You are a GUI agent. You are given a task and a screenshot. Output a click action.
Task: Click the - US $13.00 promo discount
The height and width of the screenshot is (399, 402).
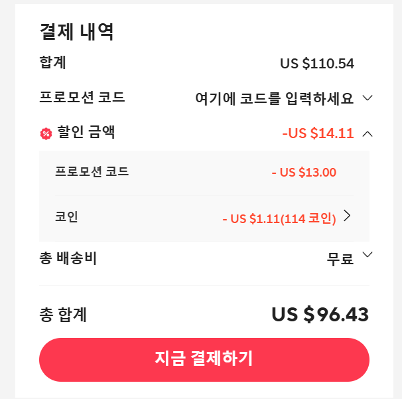coord(304,173)
